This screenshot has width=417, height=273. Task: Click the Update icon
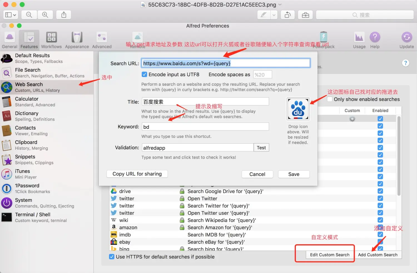[x=407, y=37]
